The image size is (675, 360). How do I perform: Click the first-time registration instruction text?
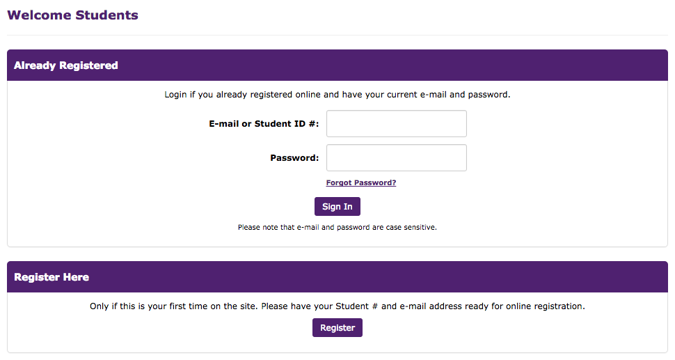337,306
